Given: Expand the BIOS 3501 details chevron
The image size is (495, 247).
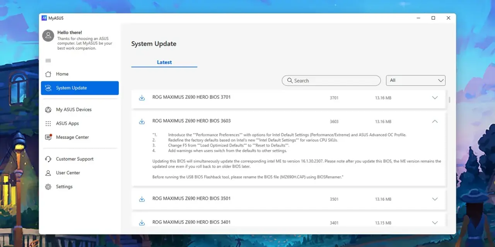Looking at the screenshot, I should click(435, 199).
